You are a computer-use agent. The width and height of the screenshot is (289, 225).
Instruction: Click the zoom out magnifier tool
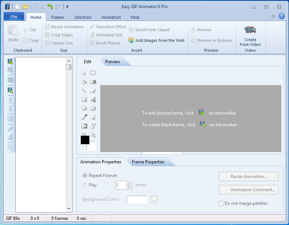pyautogui.click(x=93, y=135)
